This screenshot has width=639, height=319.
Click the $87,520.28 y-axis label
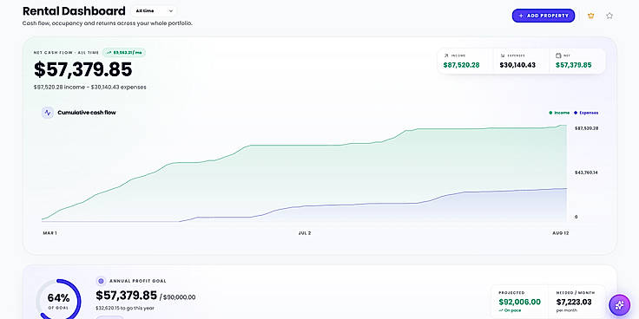click(x=586, y=128)
